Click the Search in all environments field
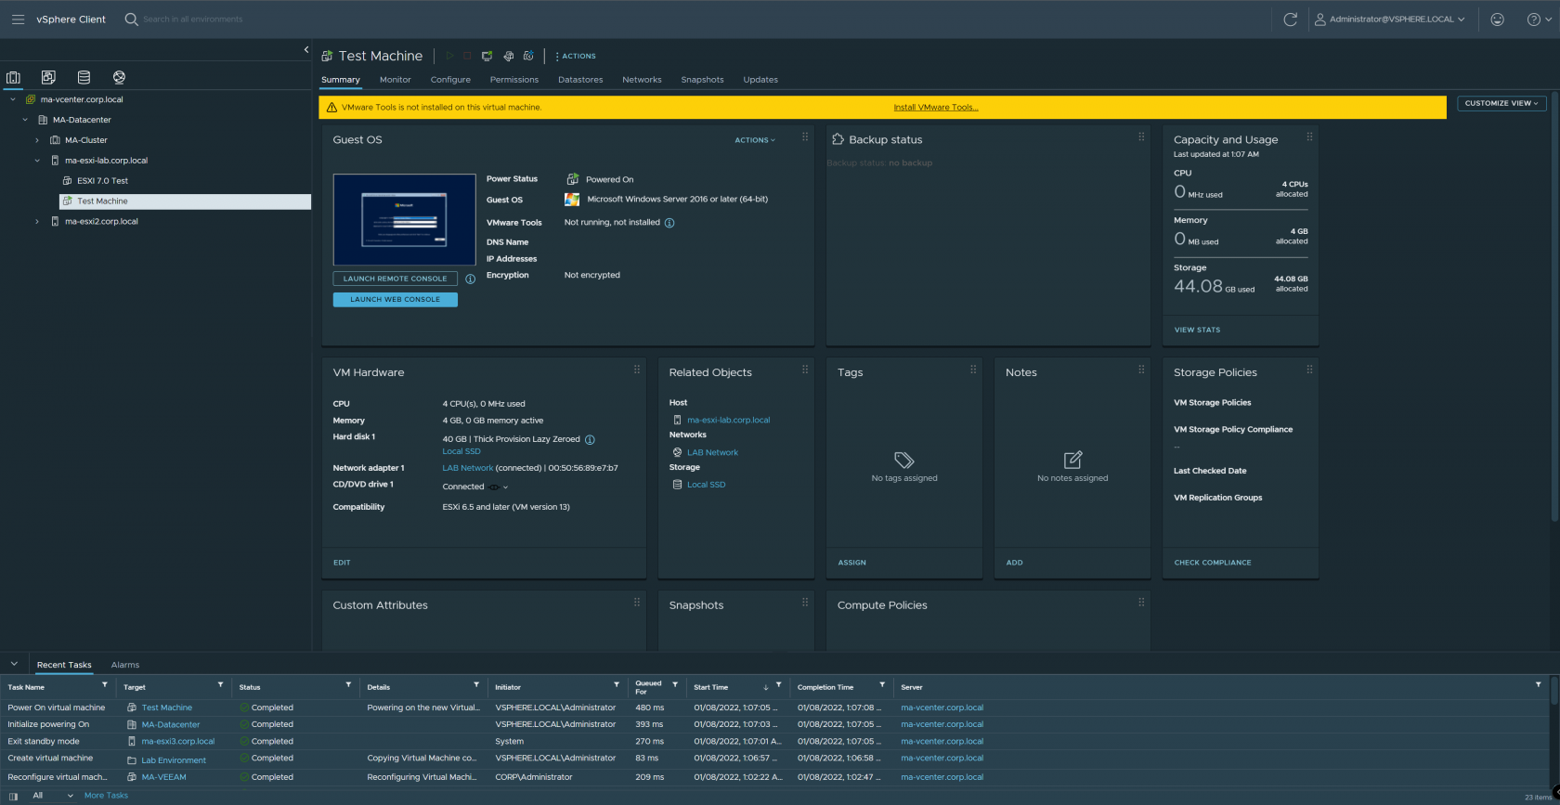1560x805 pixels. pyautogui.click(x=192, y=19)
